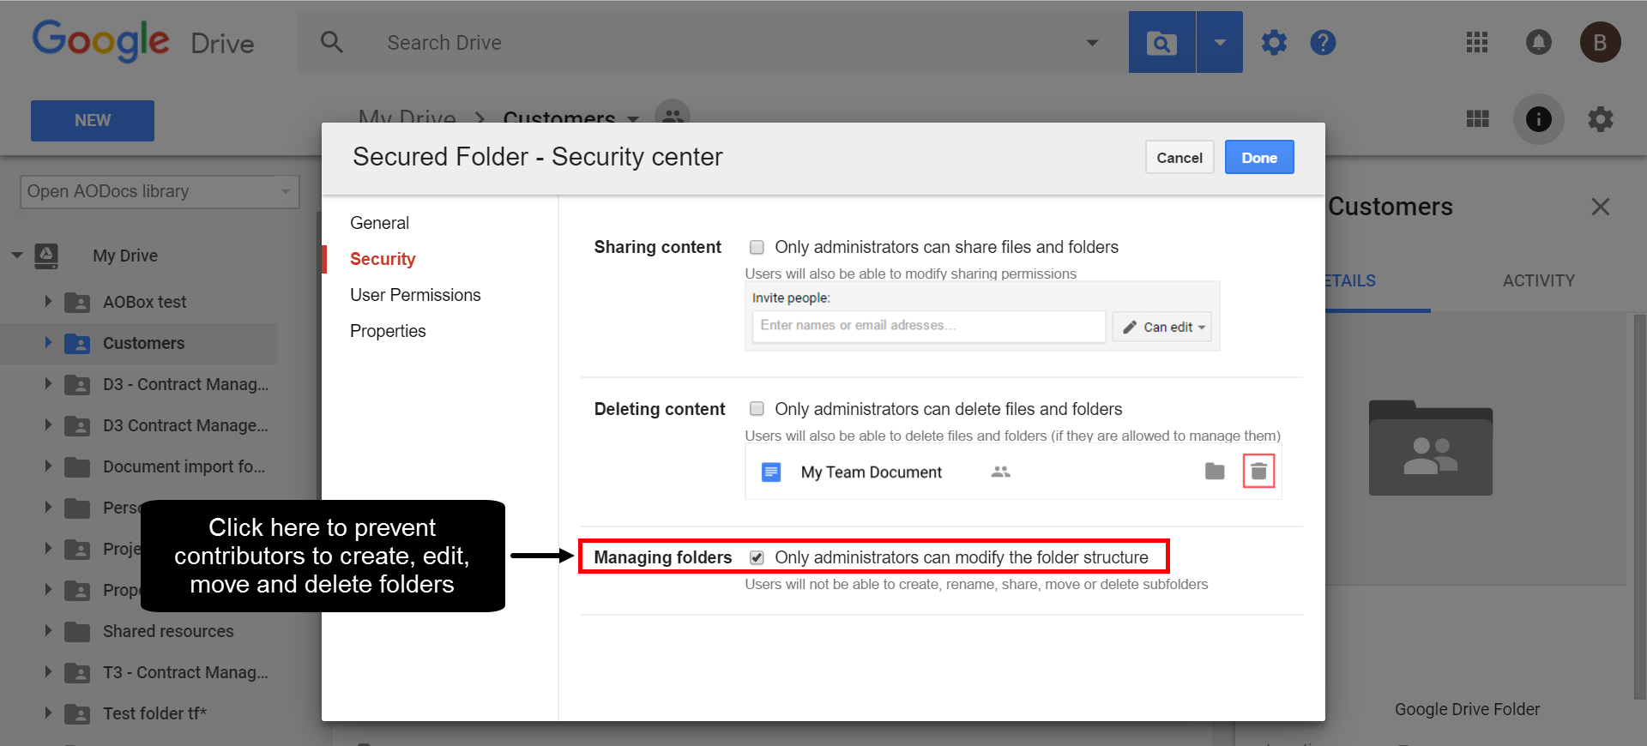Enable only administrators can delete files
Image resolution: width=1647 pixels, height=746 pixels.
tap(757, 408)
